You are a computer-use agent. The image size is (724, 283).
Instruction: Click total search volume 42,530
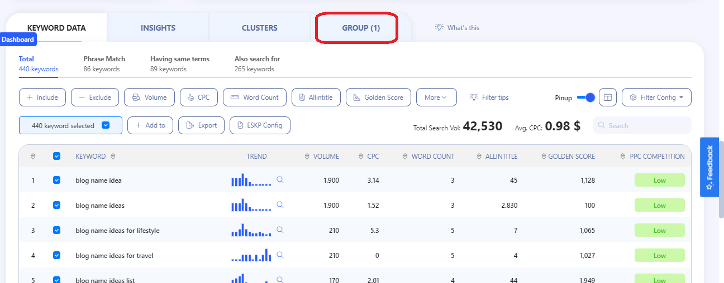(483, 126)
